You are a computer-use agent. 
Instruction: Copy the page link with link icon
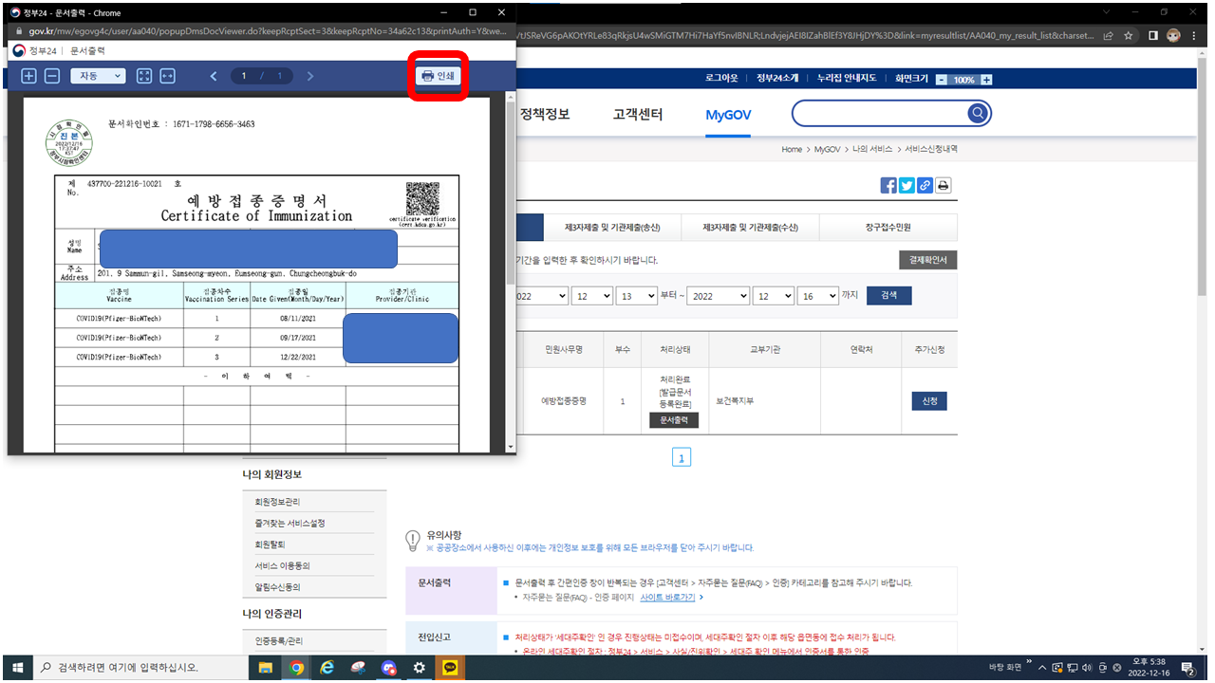925,186
